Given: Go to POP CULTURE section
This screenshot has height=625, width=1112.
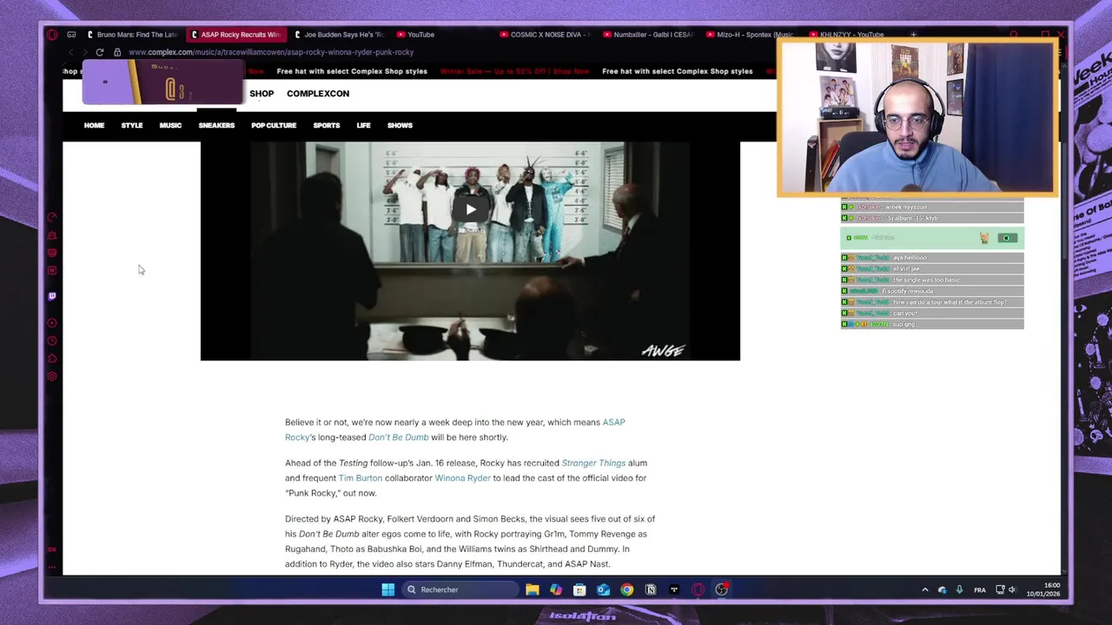Looking at the screenshot, I should [x=274, y=125].
